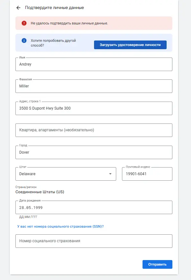Select the Фамилия field containing Miller
191x280 pixels.
[94, 86]
